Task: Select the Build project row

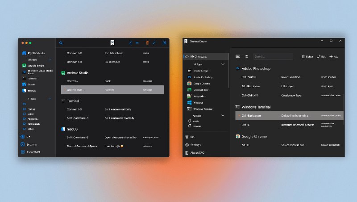Action: 112,62
